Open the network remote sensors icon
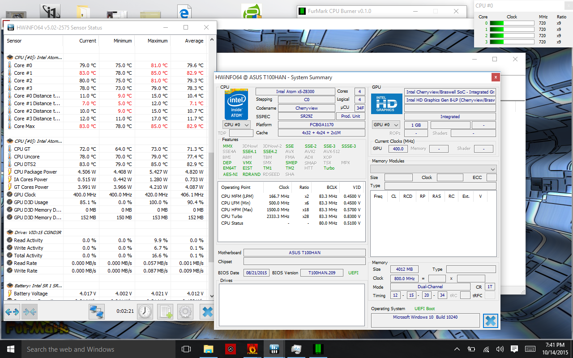The image size is (573, 358). 96,311
